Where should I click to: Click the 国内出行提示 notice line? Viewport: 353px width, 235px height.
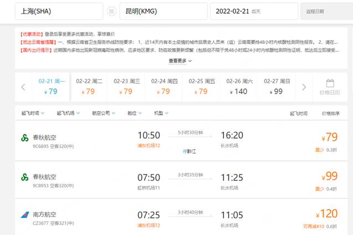(179, 50)
